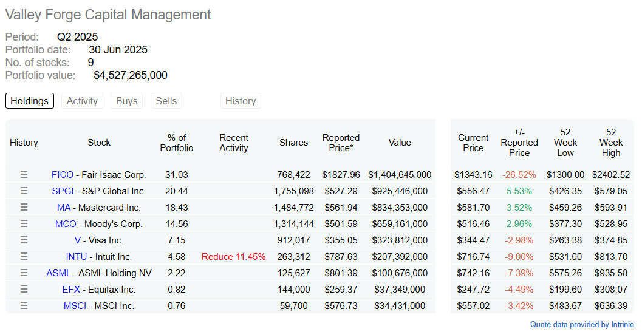Open the INTU ticker link
Screen dimensions: 642x332
[76, 257]
